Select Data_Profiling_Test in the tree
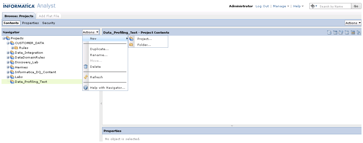This screenshot has height=143, width=363. (31, 82)
